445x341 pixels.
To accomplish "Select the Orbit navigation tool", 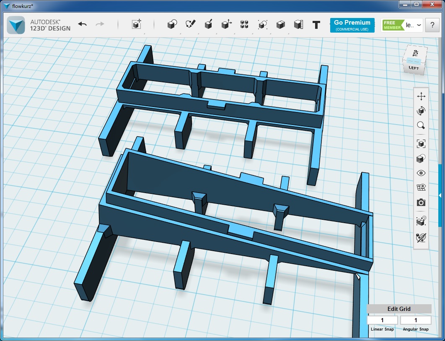I will [x=421, y=111].
